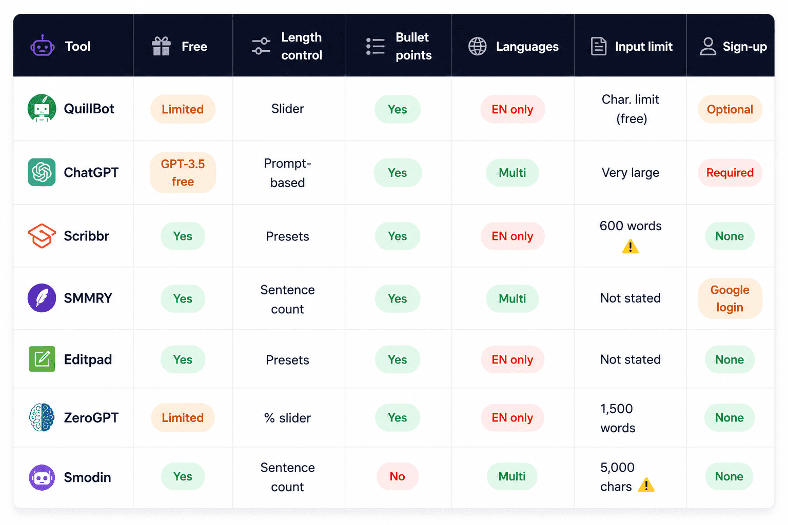The width and height of the screenshot is (788, 525).
Task: Click the Required sign-up badge
Action: (x=730, y=173)
